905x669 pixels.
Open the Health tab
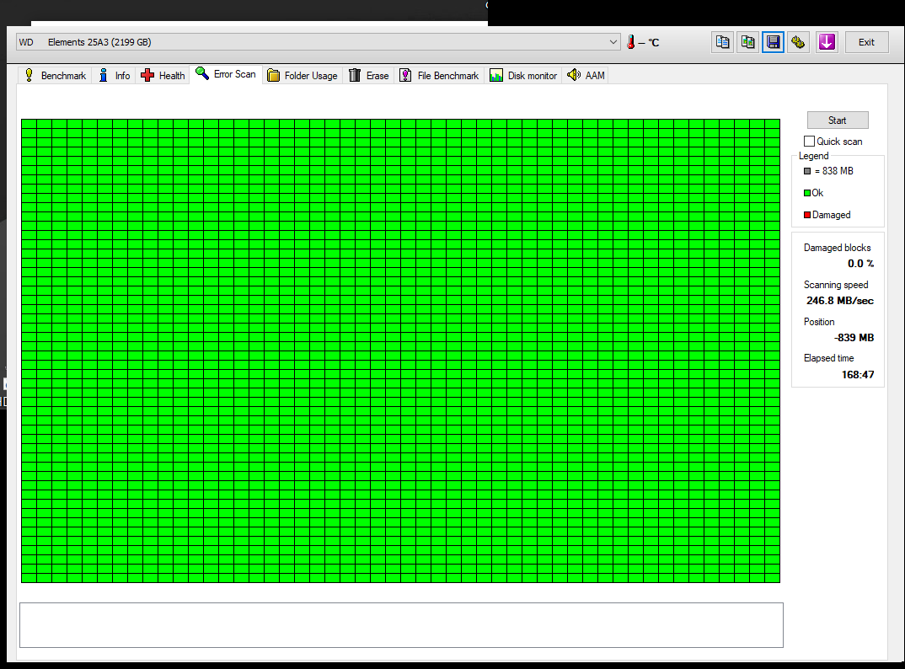(x=163, y=76)
